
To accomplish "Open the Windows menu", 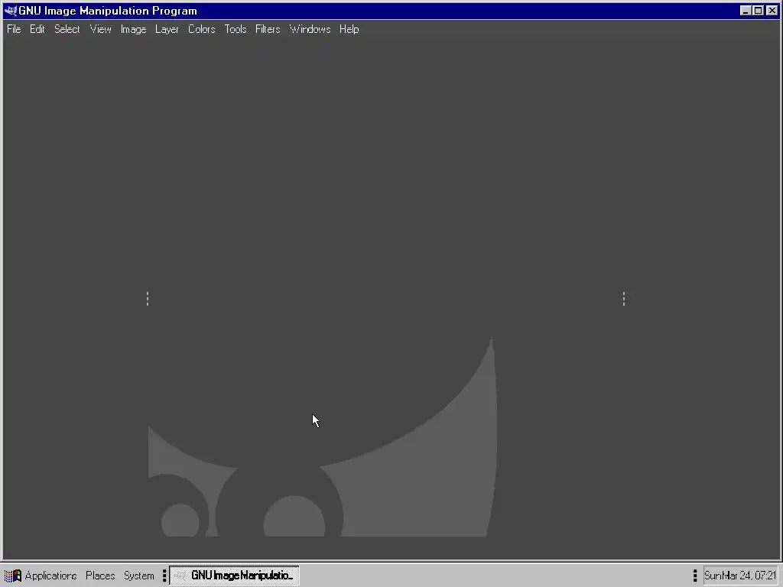I will 310,30.
